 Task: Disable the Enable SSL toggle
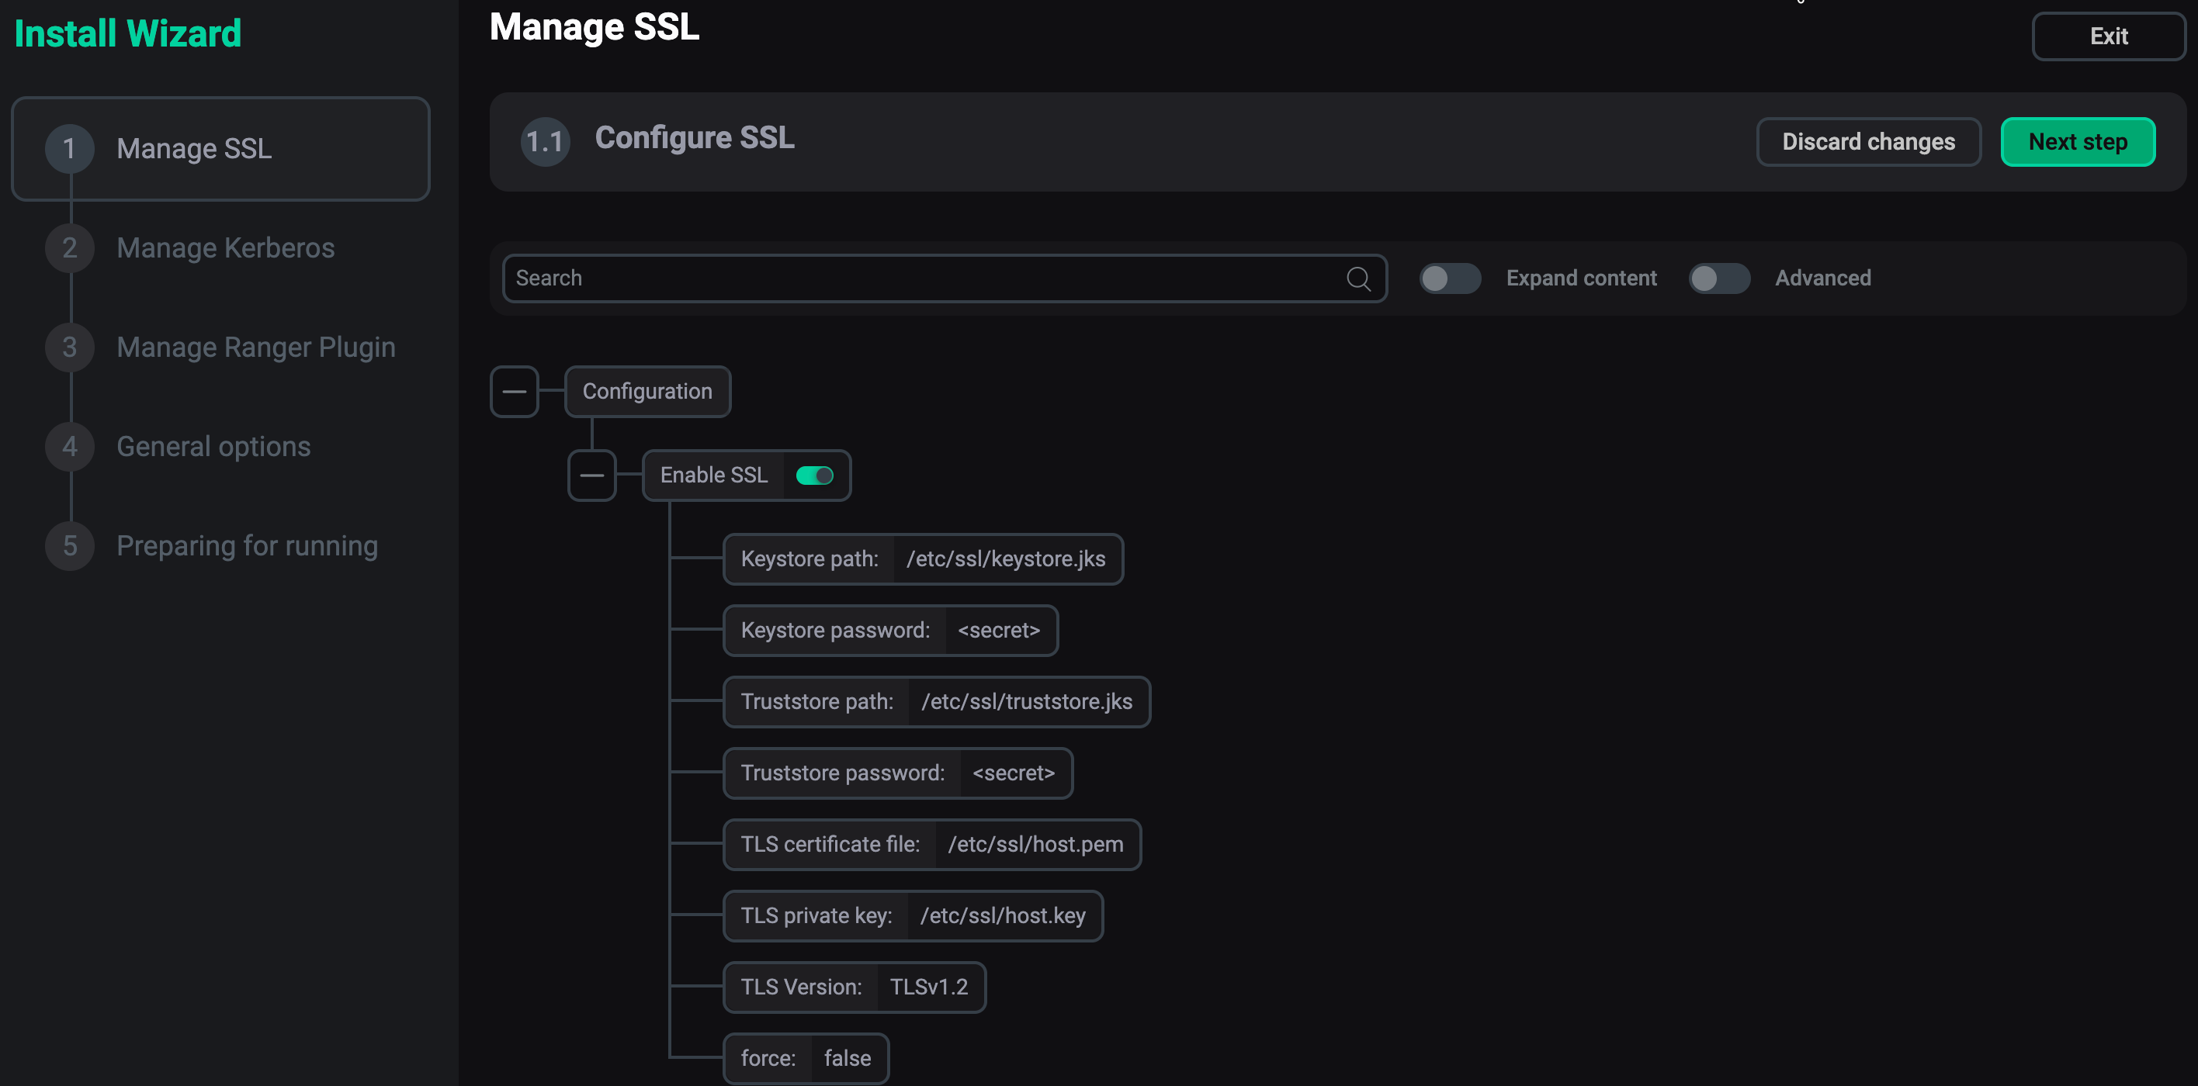point(814,476)
